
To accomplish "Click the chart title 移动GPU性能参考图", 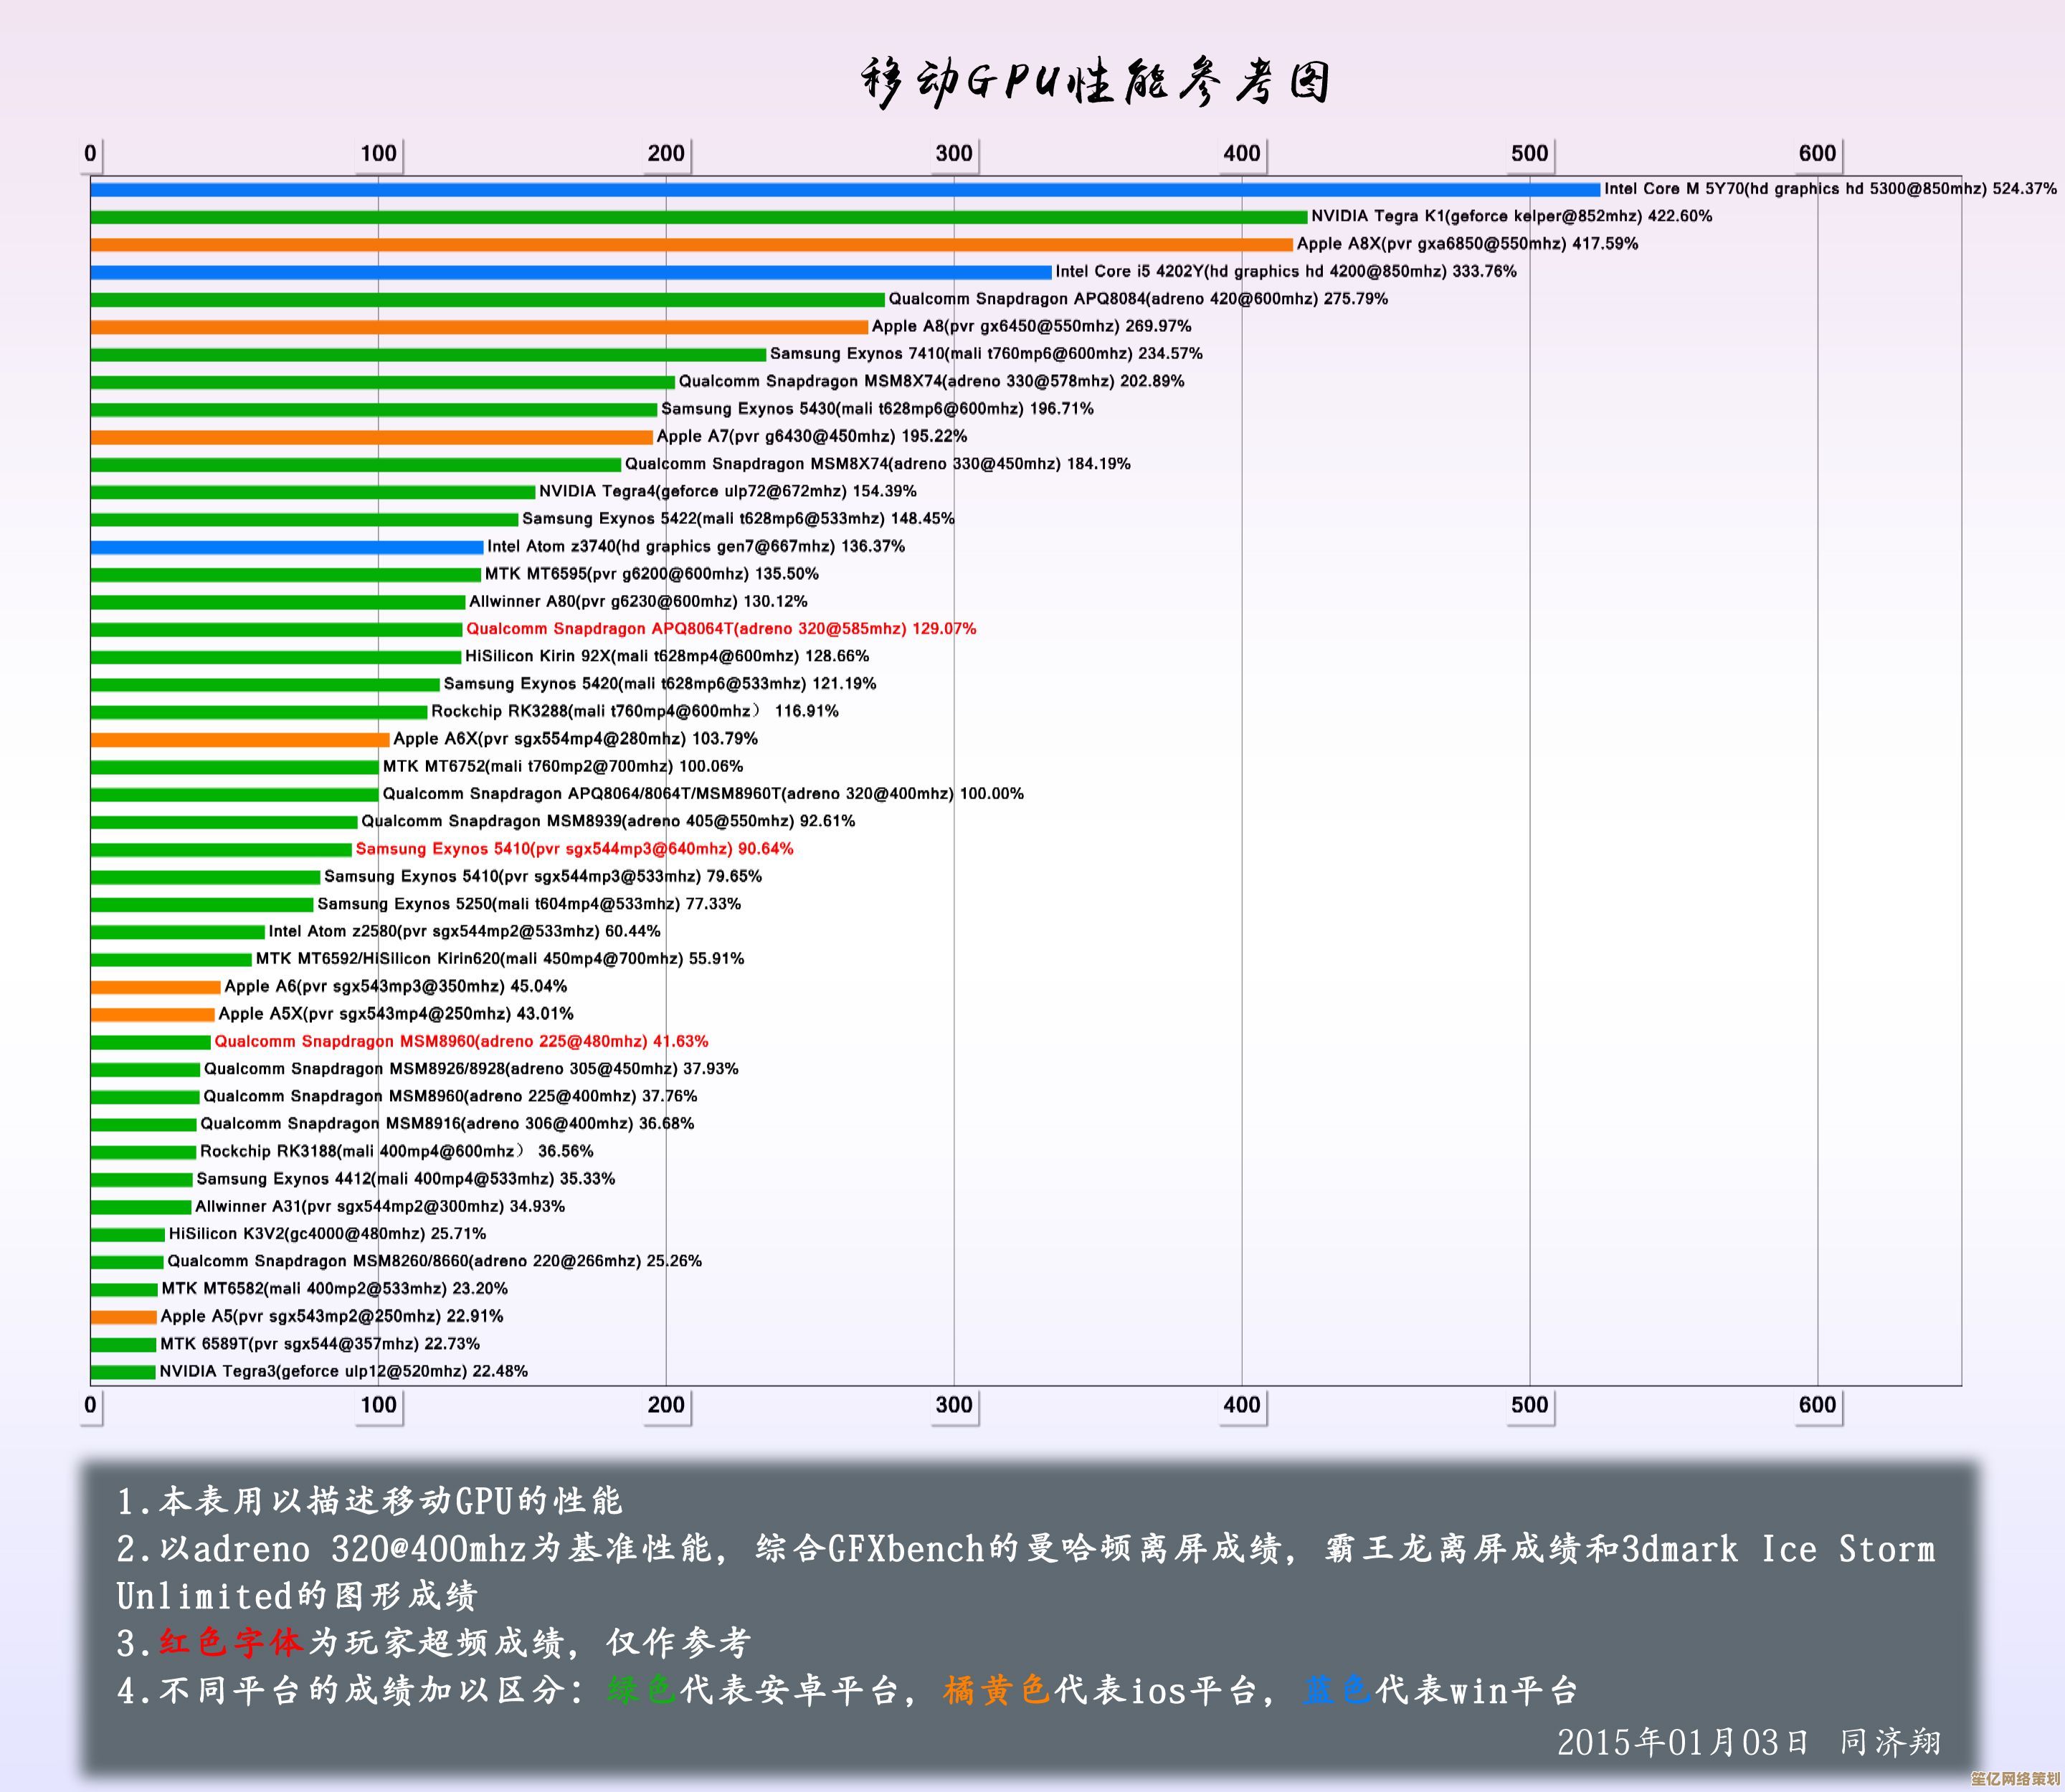I will point(1095,83).
